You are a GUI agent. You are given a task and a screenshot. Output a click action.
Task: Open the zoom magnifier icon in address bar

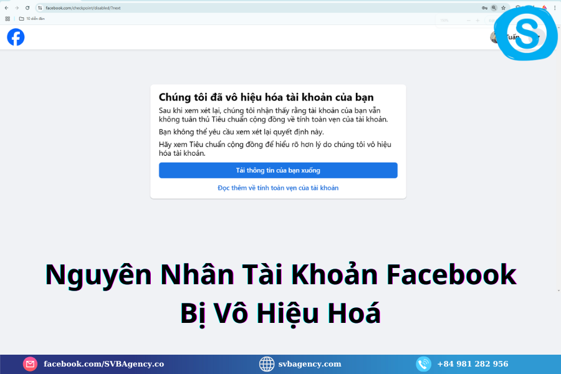pyautogui.click(x=494, y=8)
